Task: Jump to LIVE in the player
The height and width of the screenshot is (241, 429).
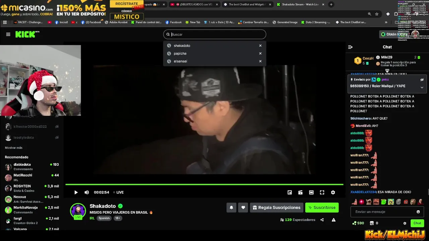Action: pos(118,192)
